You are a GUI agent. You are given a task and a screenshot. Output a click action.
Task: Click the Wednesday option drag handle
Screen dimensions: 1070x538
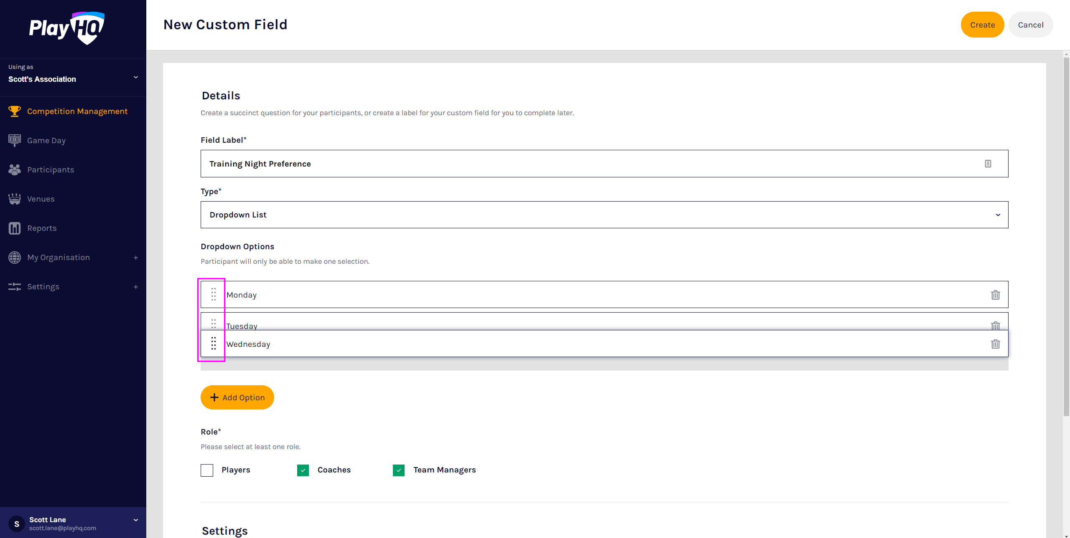(x=214, y=344)
